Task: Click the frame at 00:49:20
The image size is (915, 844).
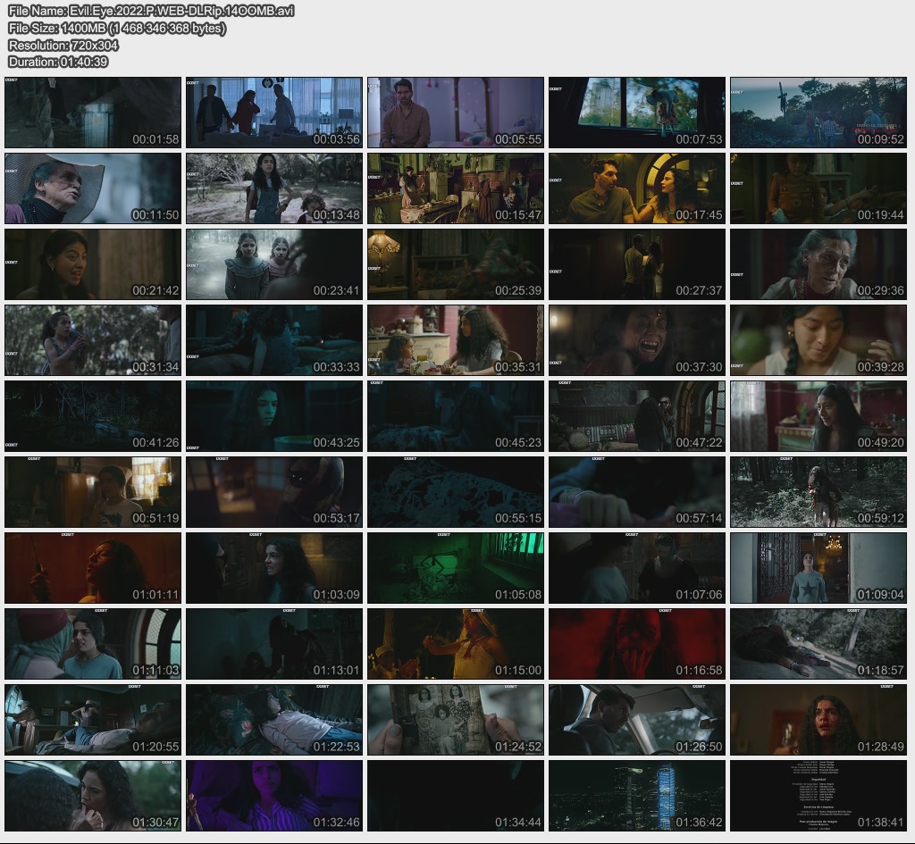Action: pos(818,416)
